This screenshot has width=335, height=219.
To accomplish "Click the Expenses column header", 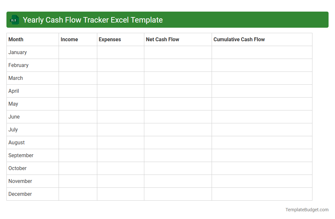I will [x=110, y=39].
